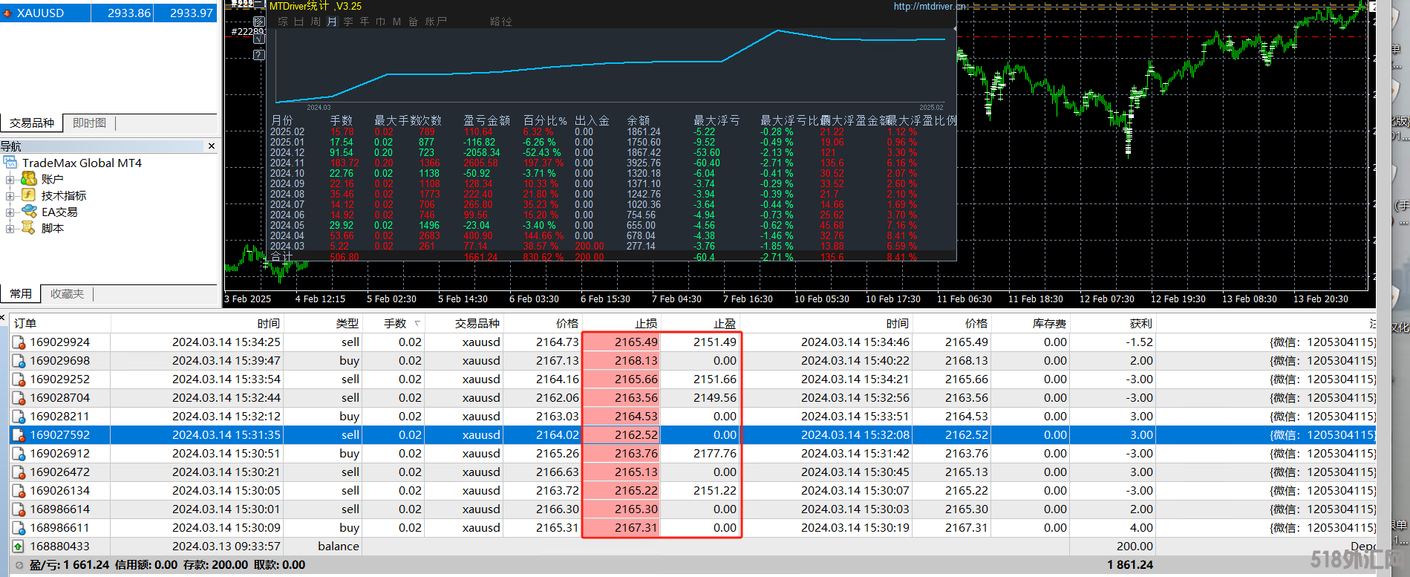Viewport: 1410px width, 577px height.
Task: Expand the 脚本 tree node
Action: point(10,228)
